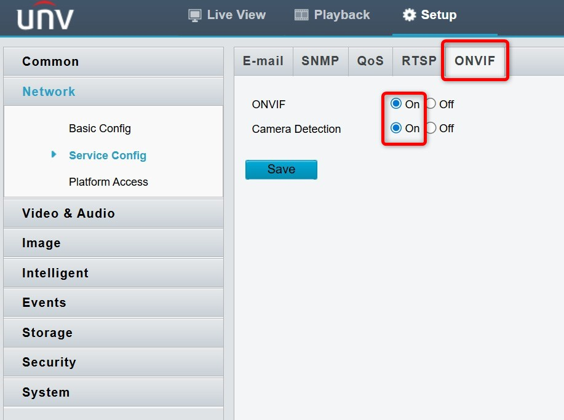Click the Playback film strip icon
This screenshot has height=420, width=564.
coord(301,15)
